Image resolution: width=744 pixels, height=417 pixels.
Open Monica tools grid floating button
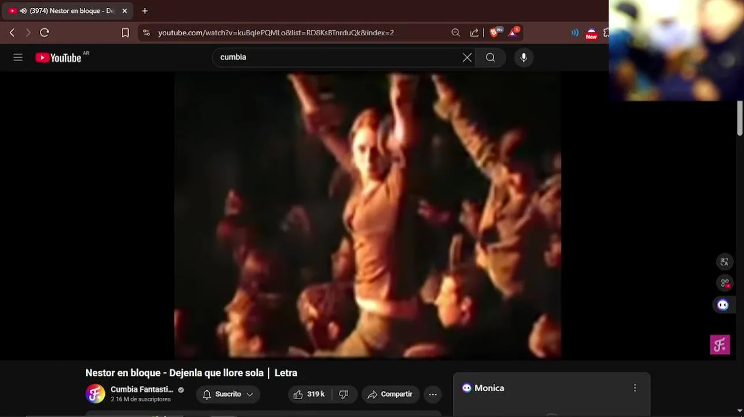click(724, 283)
